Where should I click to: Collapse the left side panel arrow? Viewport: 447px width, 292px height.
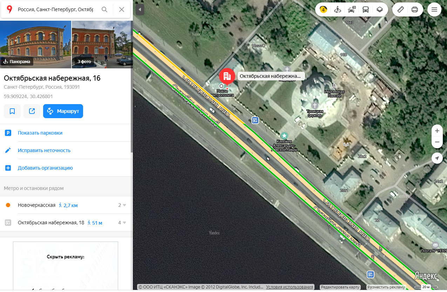[x=140, y=9]
